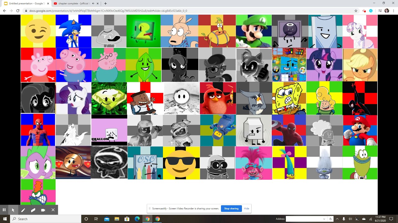
Task: Open Task View on the taskbar
Action: click(x=96, y=219)
